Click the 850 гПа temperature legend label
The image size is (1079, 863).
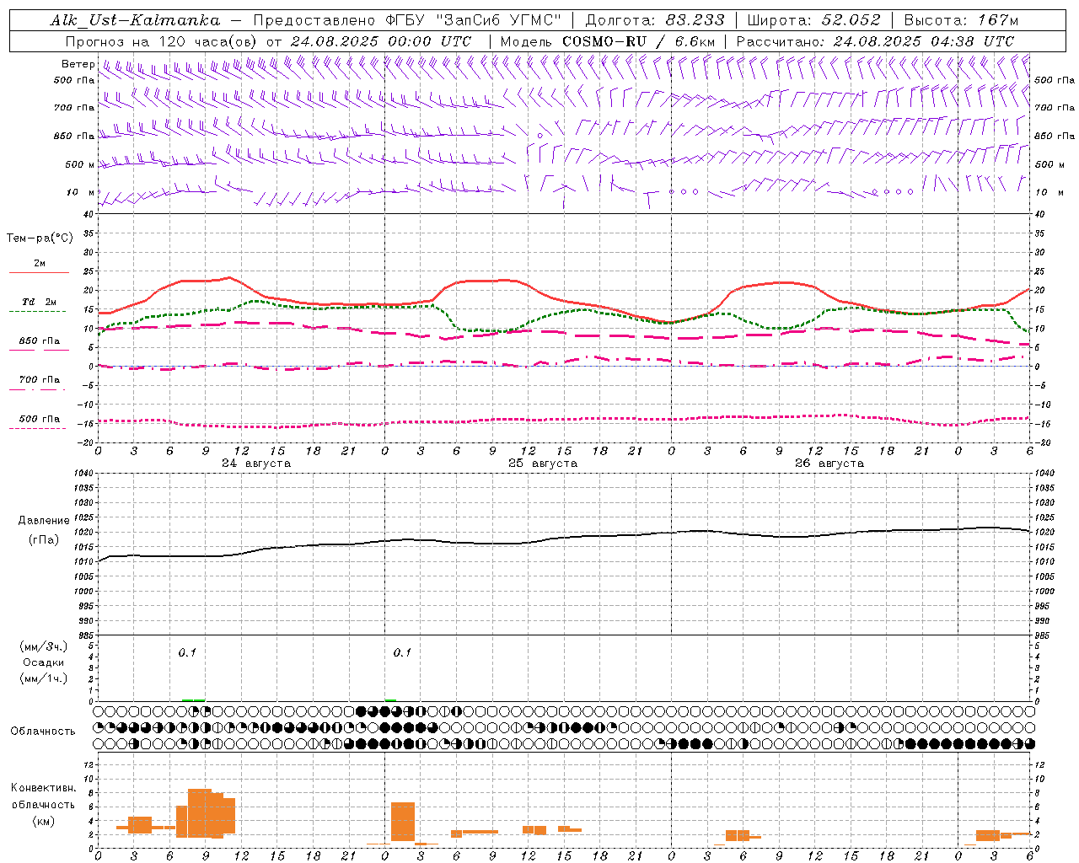click(40, 341)
